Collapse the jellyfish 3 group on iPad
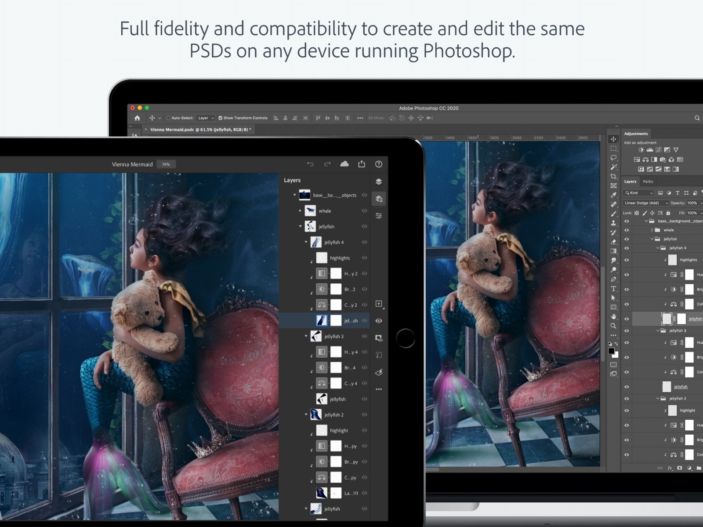703x527 pixels. [x=306, y=336]
